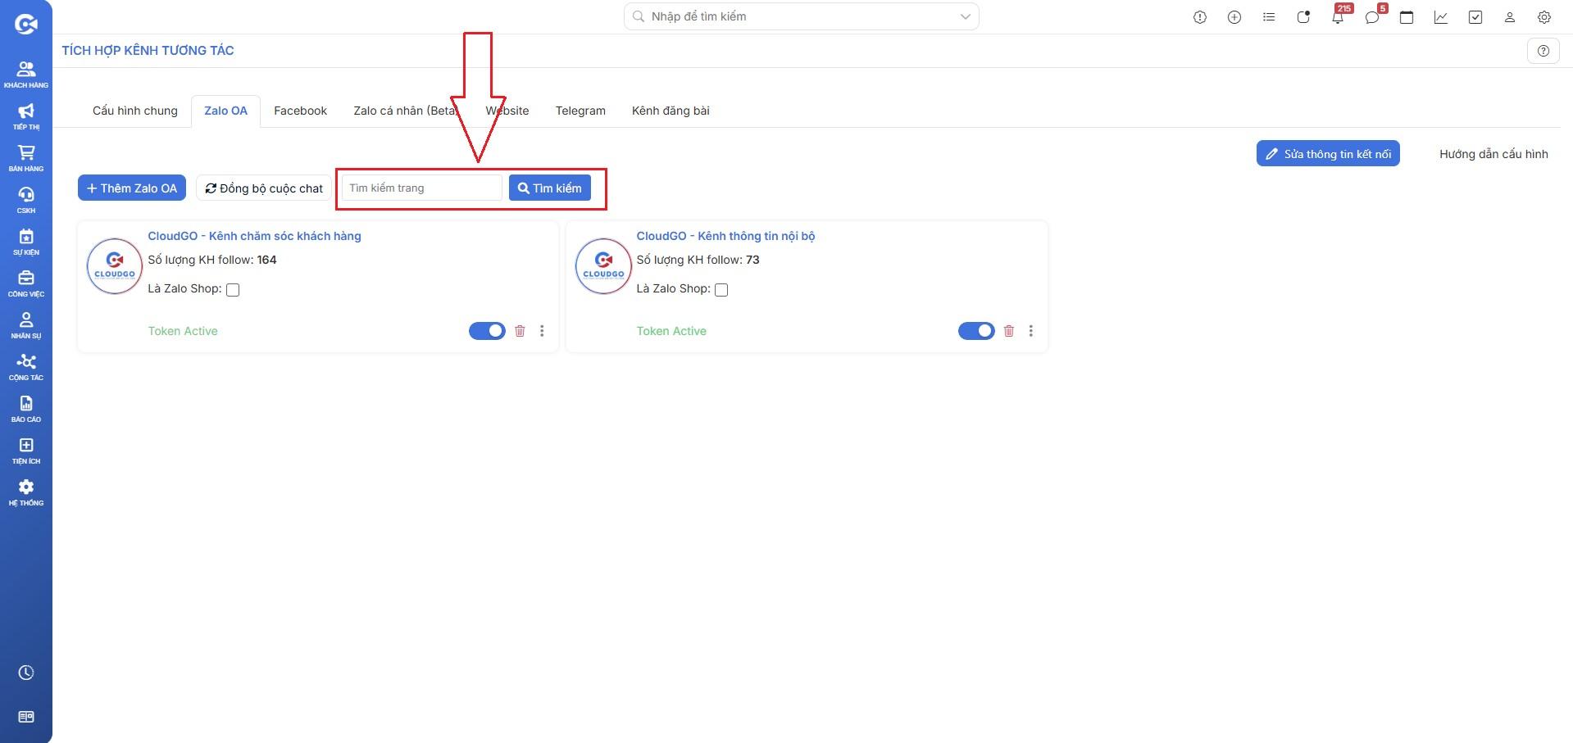Screen dimensions: 1573x743
Task: Expand the global search dropdown arrow
Action: (965, 16)
